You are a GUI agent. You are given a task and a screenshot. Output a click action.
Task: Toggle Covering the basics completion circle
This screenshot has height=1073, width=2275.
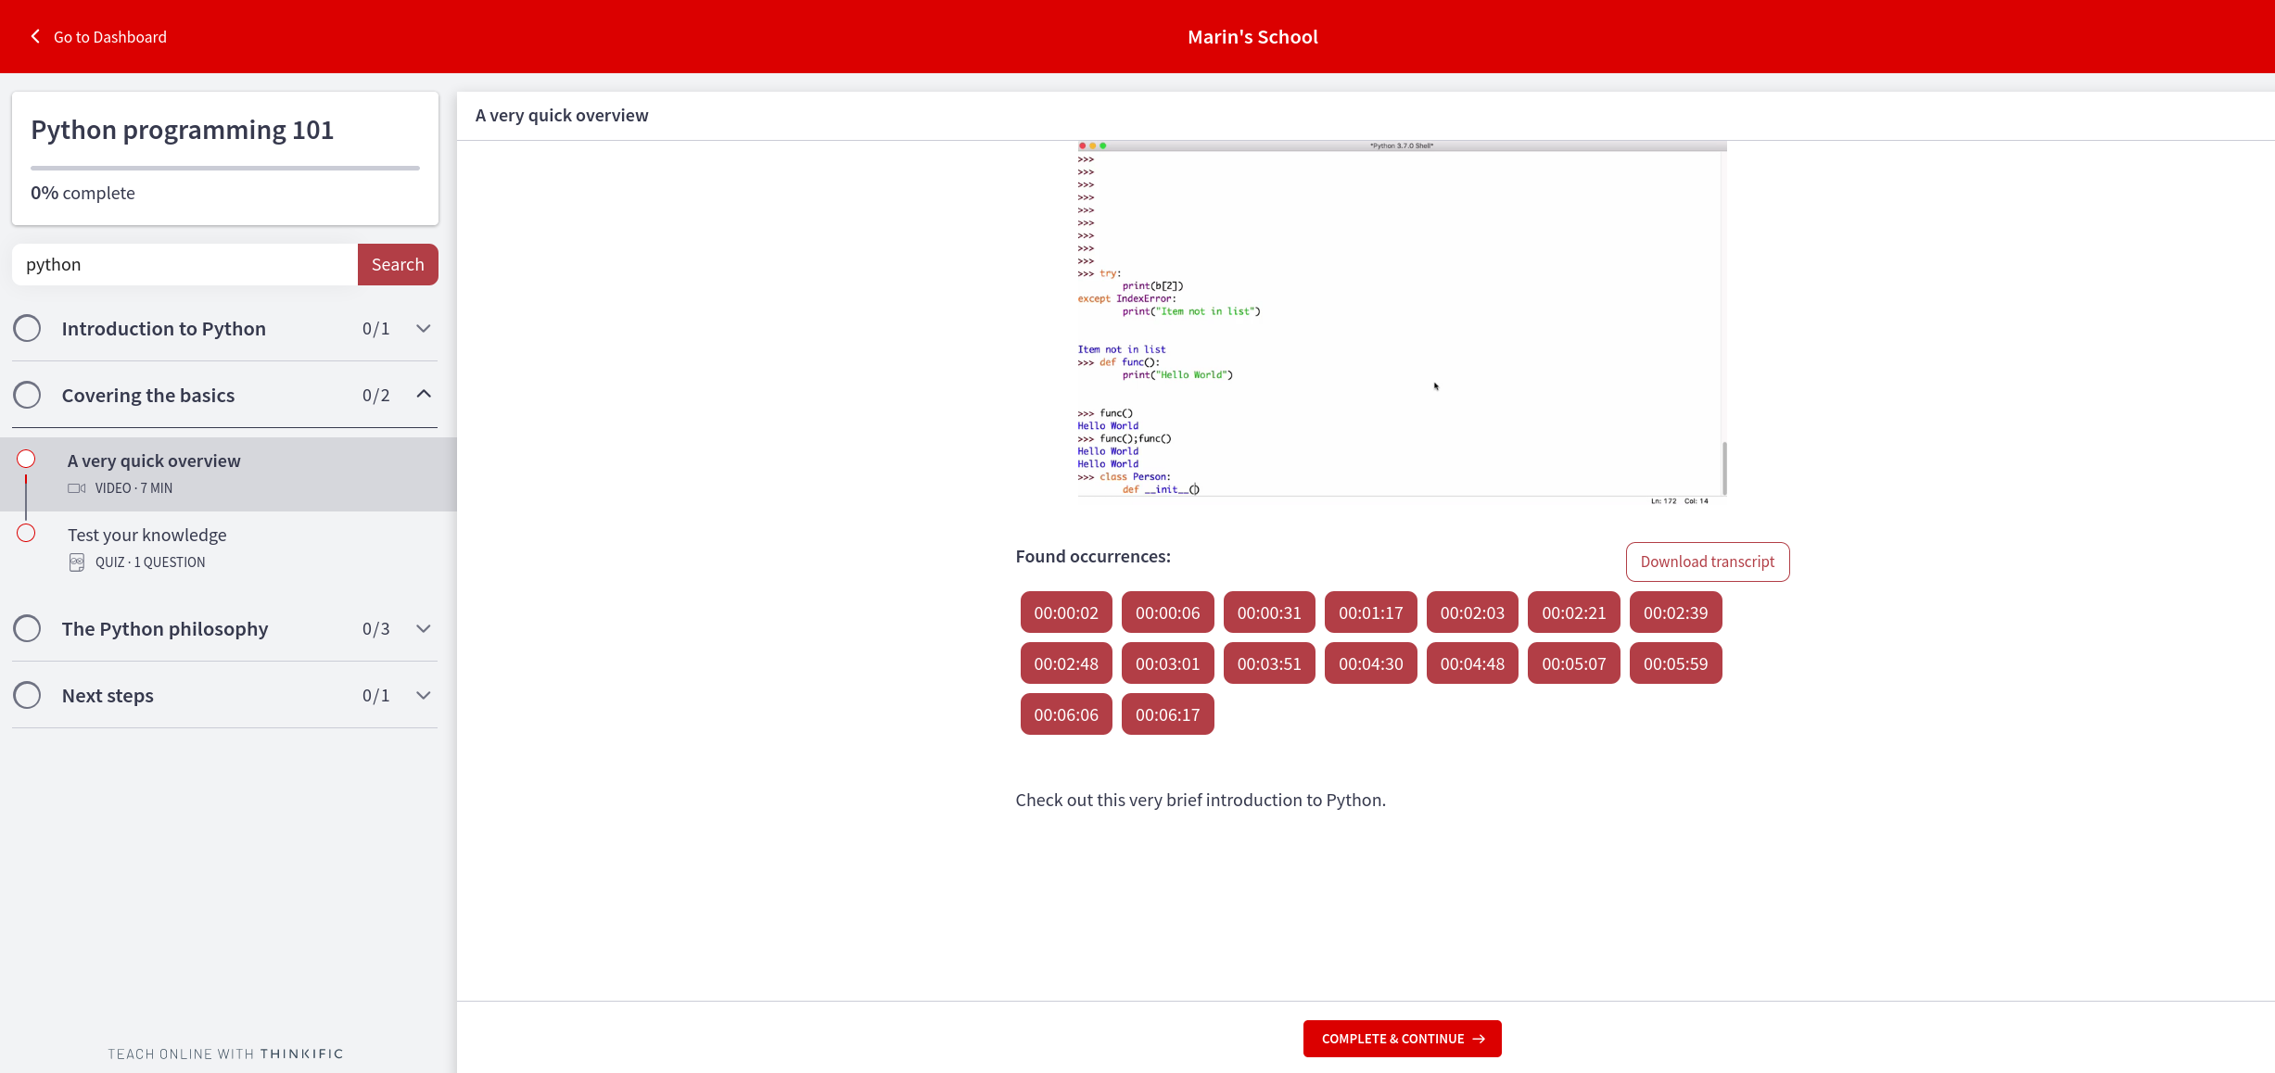coord(27,395)
